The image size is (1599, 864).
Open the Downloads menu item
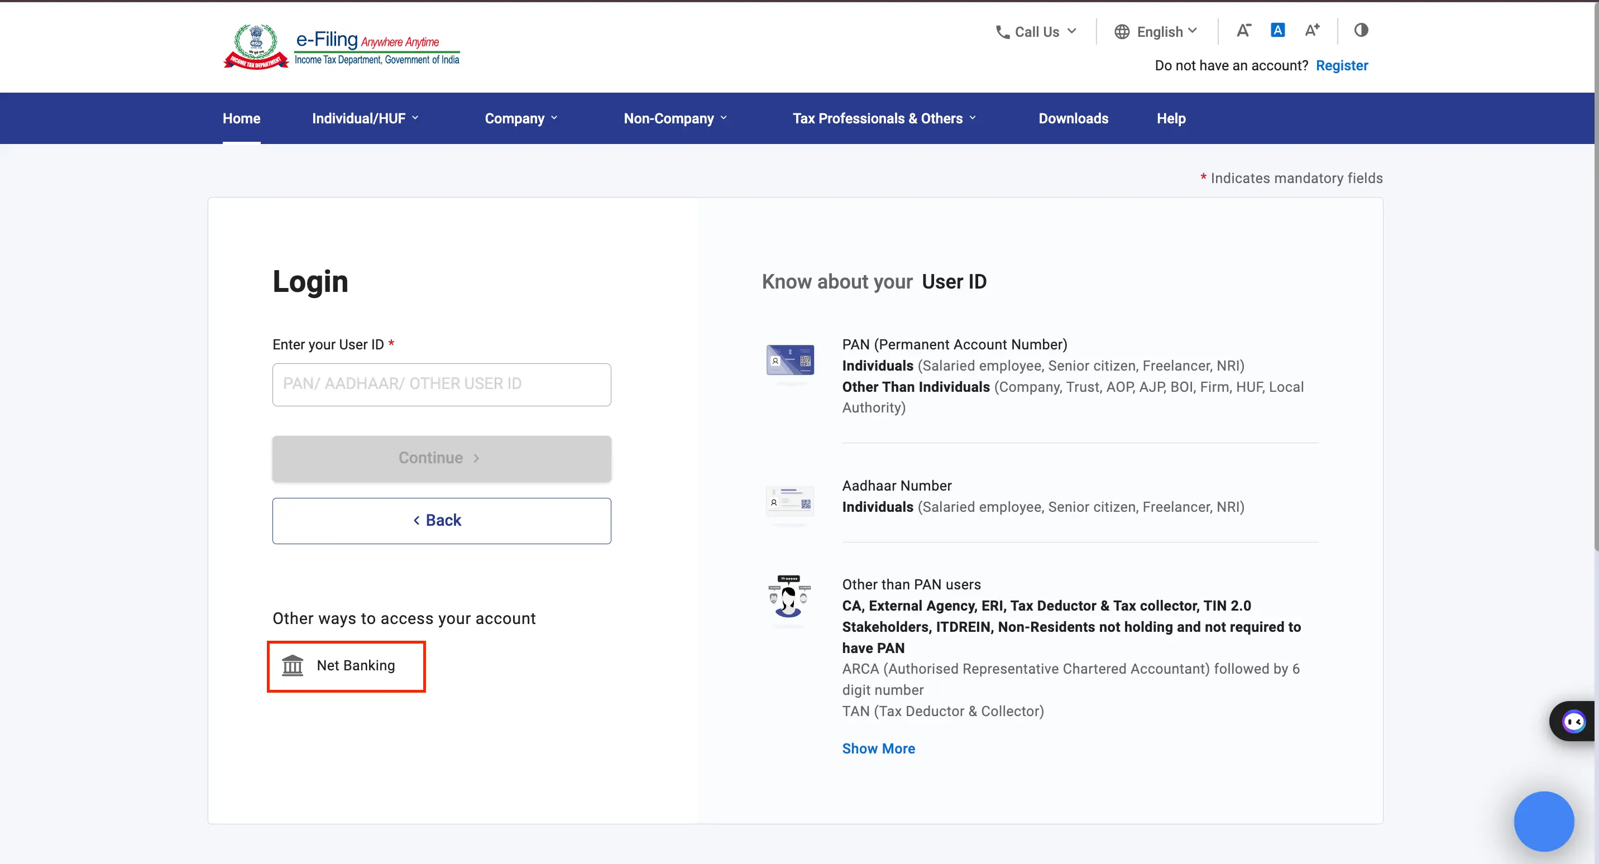point(1073,118)
